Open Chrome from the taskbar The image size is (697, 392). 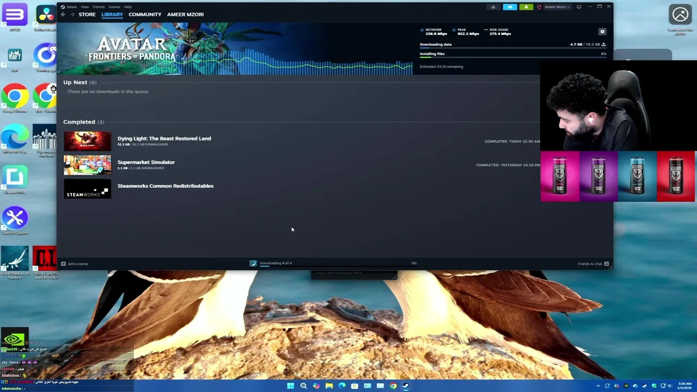coord(393,386)
